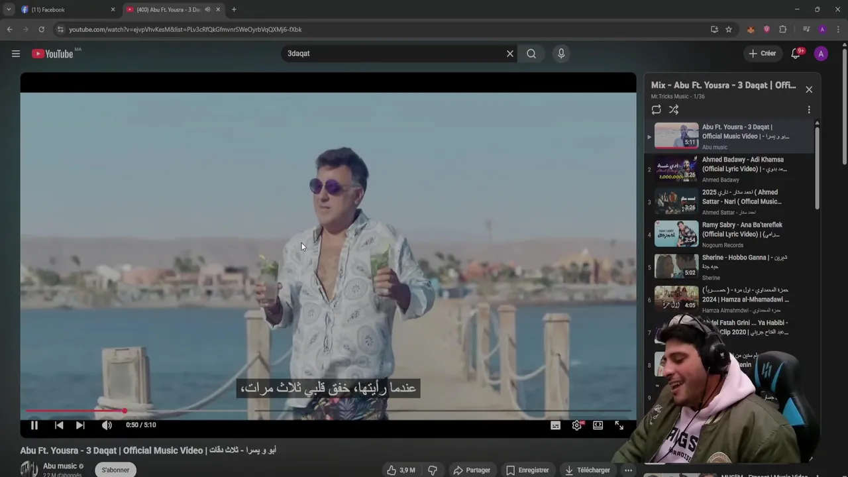Switch to theater mode
Screen dimensions: 848x477
tap(598, 425)
